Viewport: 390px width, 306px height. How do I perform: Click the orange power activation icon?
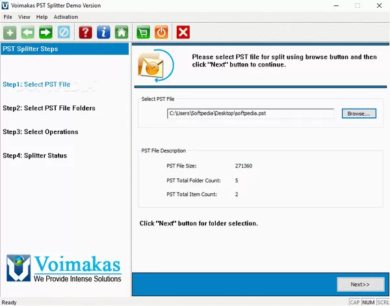coord(161,31)
